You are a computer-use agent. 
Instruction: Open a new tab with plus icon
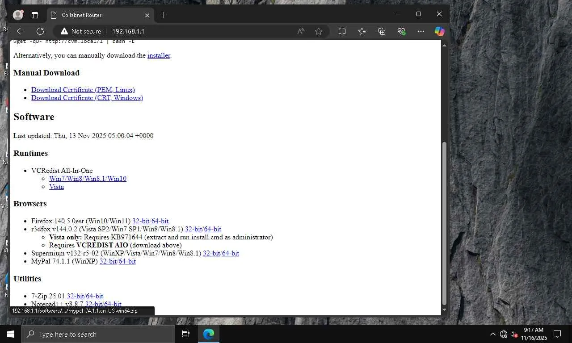point(164,15)
